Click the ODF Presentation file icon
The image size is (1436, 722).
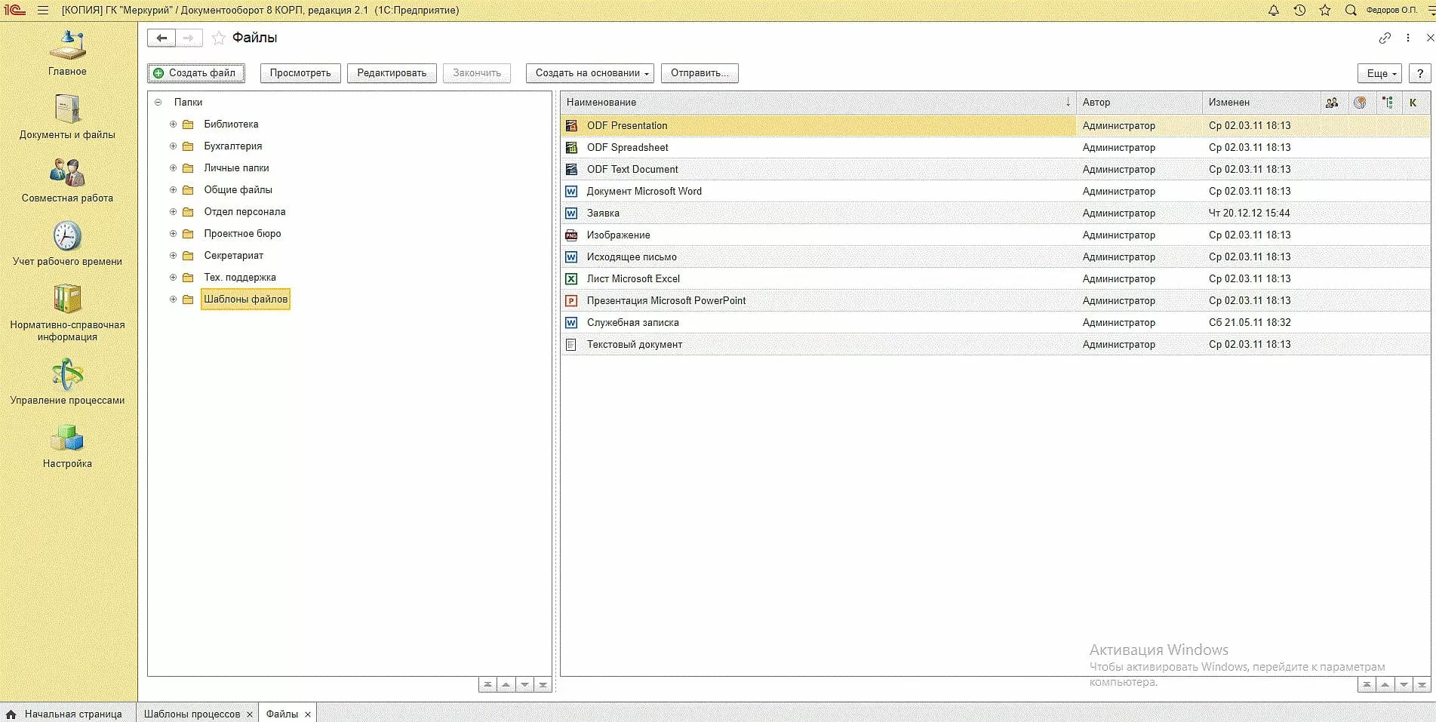(571, 126)
